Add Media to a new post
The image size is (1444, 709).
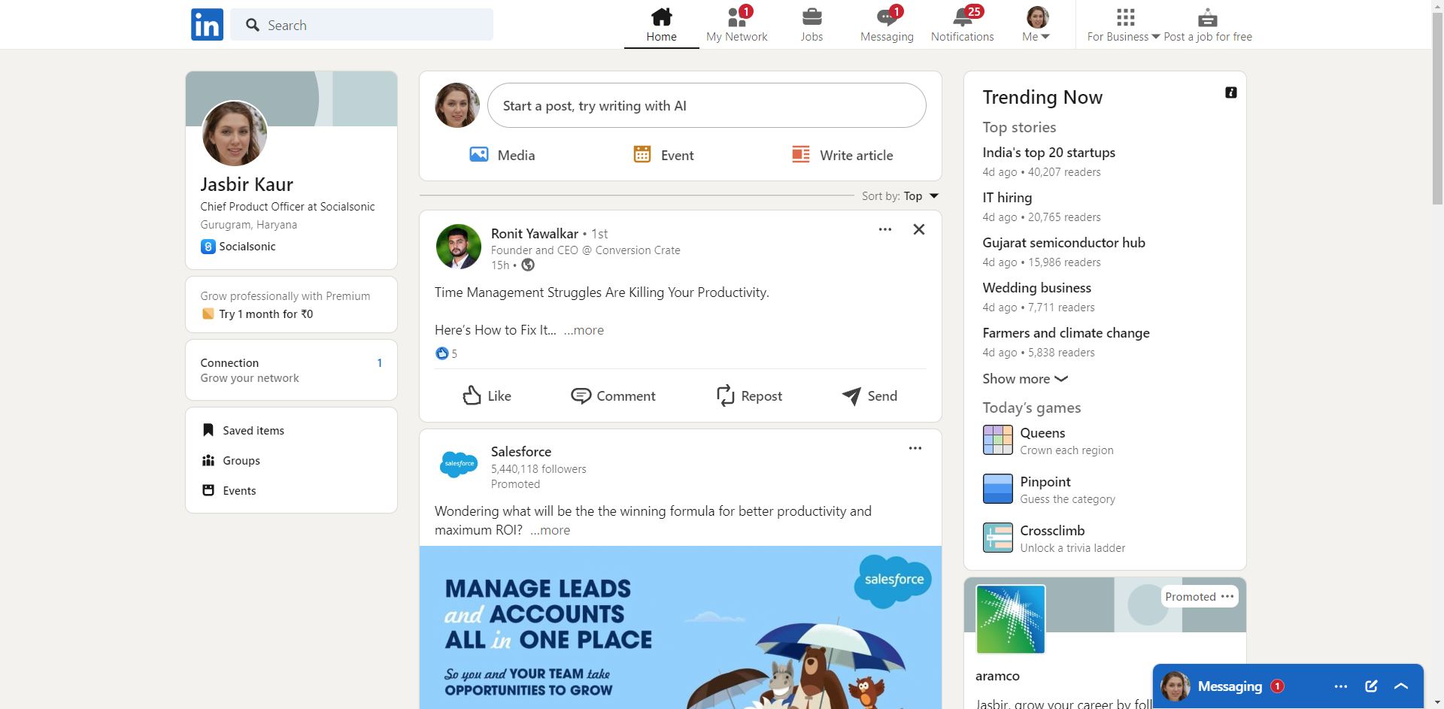502,155
